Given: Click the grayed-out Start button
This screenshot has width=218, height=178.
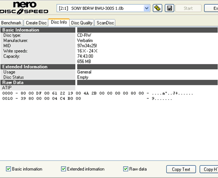Looking at the screenshot, I should click(x=188, y=8).
